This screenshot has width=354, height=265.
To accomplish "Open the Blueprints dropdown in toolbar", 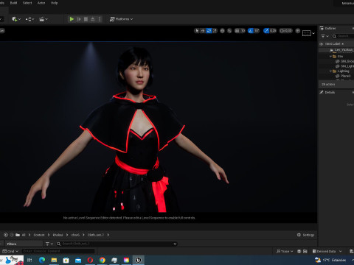I will pos(29,19).
